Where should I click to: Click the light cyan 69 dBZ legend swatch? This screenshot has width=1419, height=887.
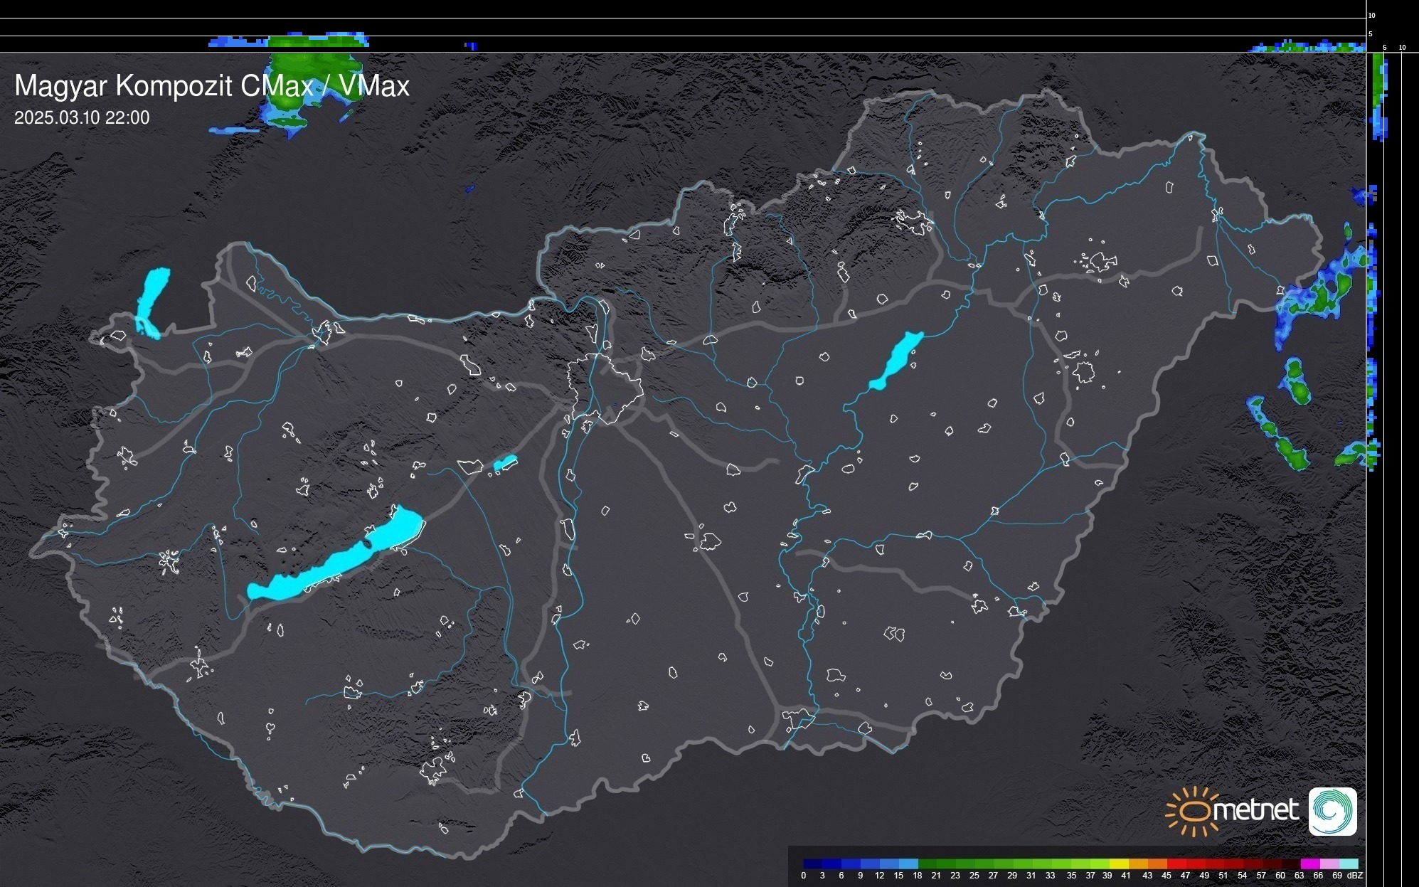coord(1348,864)
